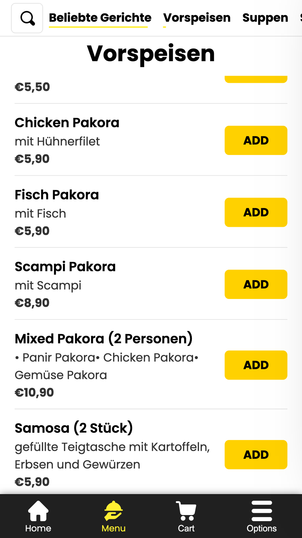Jump to the Suppen category tab
This screenshot has height=538, width=302.
[x=265, y=18]
